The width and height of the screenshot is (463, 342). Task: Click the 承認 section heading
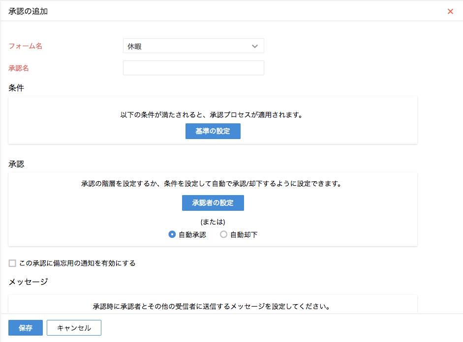[x=16, y=164]
